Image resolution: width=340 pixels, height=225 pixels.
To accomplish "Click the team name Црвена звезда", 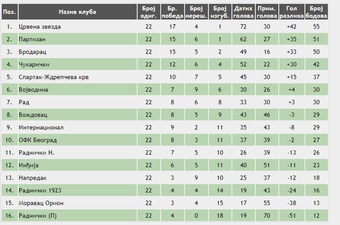I will (40, 27).
